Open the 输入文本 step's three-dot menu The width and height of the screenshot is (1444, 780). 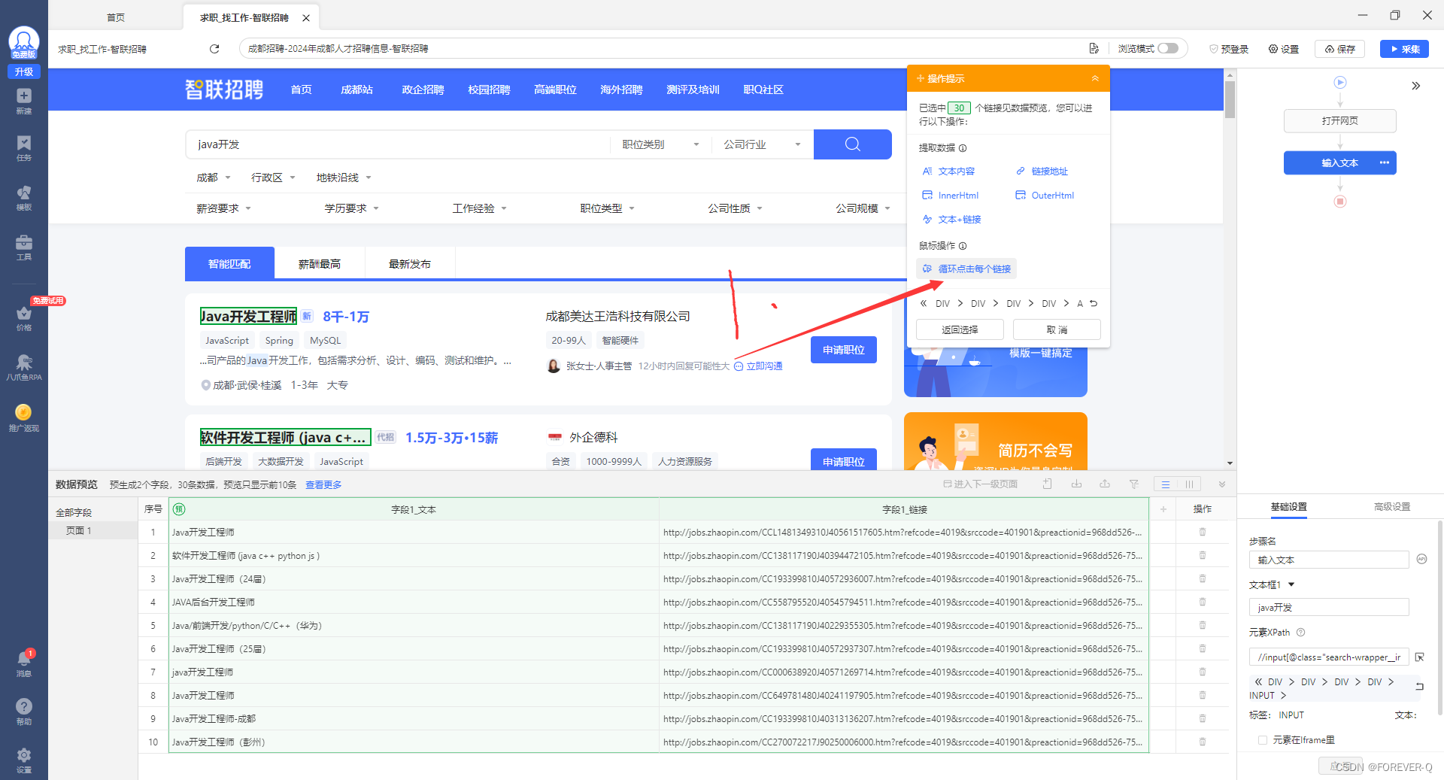pos(1384,162)
